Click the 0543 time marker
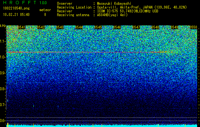The width and height of the screenshot is (200, 127). pos(60,27)
